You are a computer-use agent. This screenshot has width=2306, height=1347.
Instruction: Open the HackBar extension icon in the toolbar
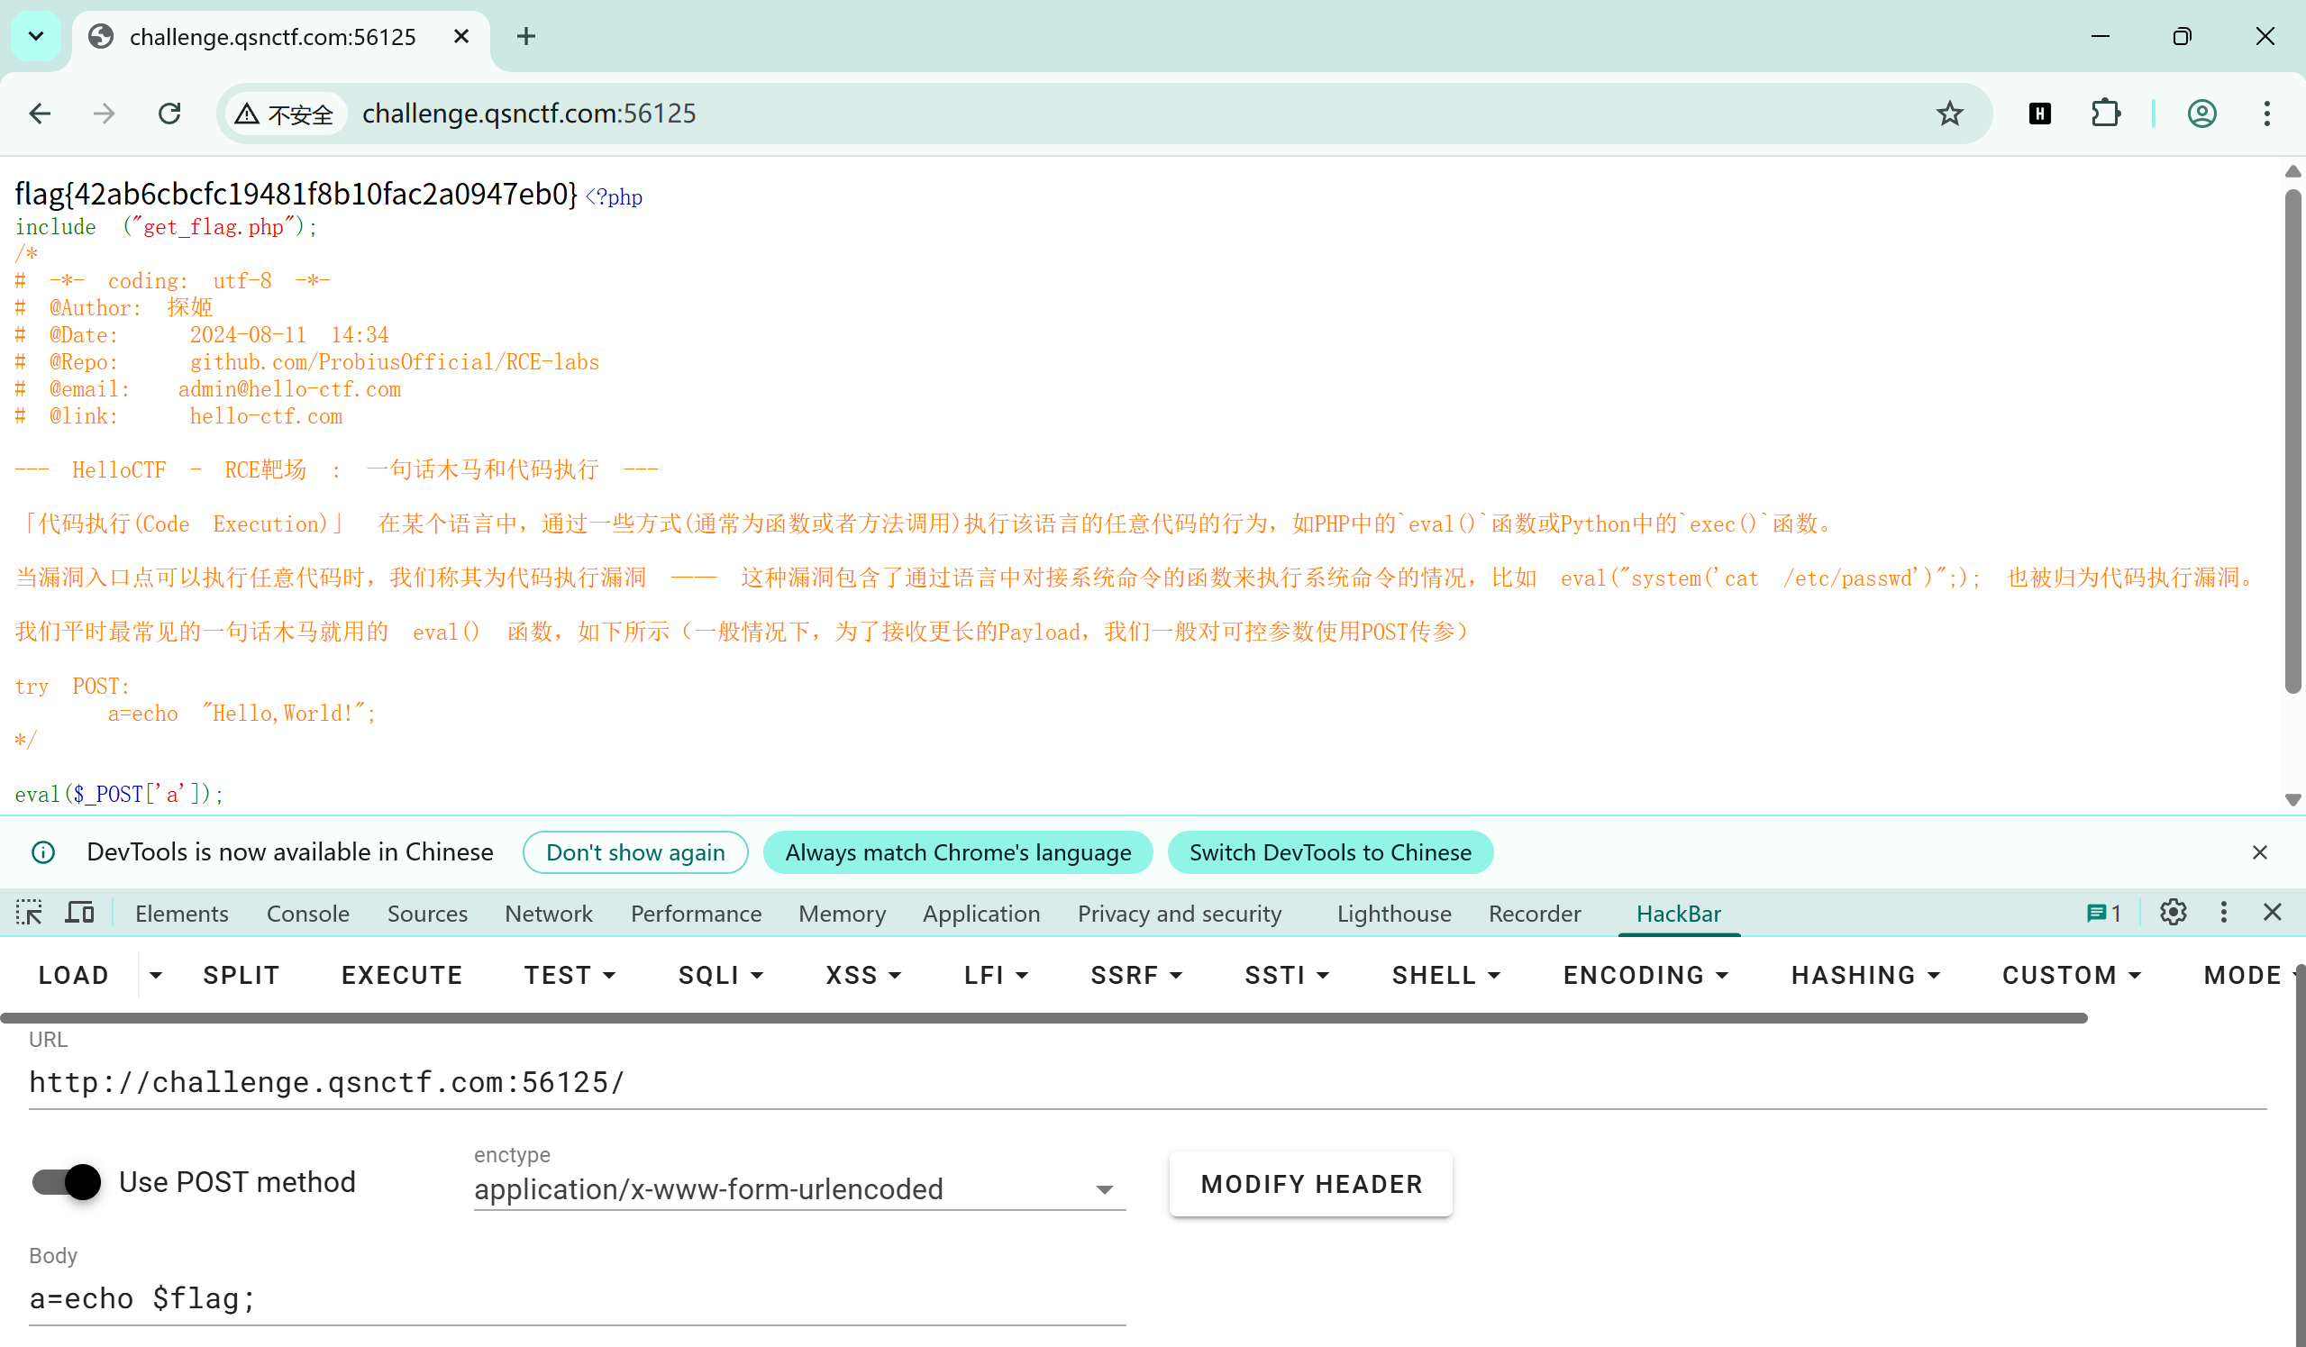(2039, 114)
